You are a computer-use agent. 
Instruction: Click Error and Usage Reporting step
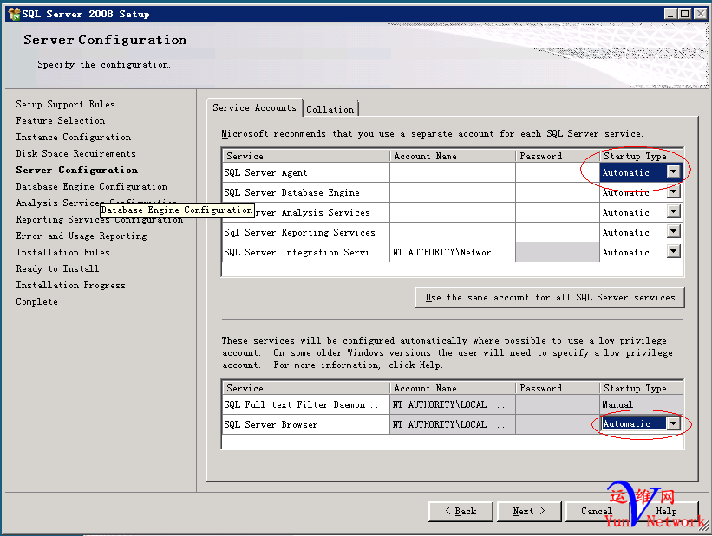click(82, 236)
